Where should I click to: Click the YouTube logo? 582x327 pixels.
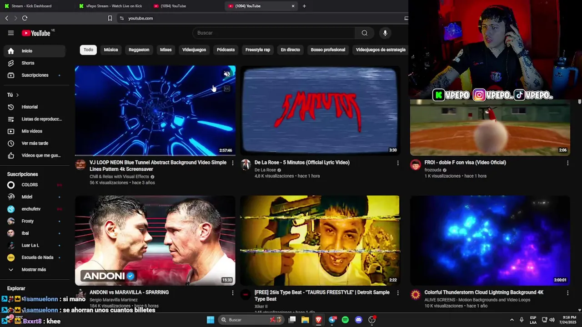point(36,33)
